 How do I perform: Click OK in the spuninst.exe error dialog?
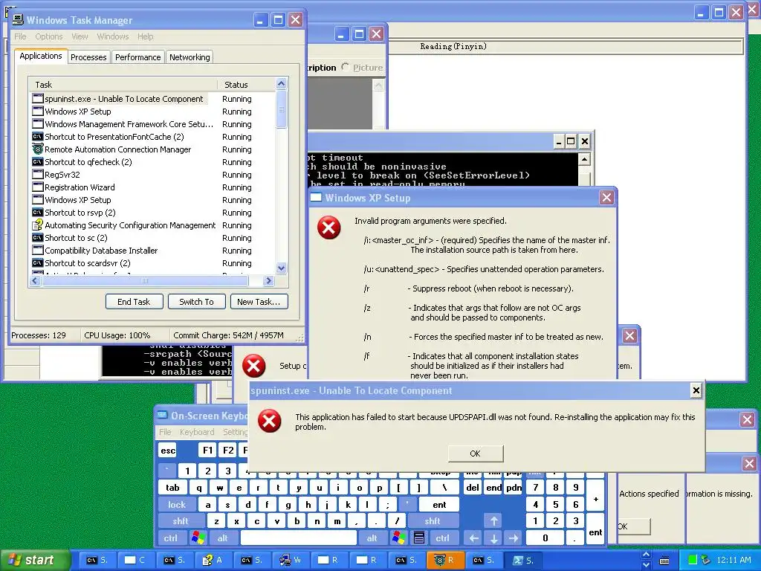(475, 453)
